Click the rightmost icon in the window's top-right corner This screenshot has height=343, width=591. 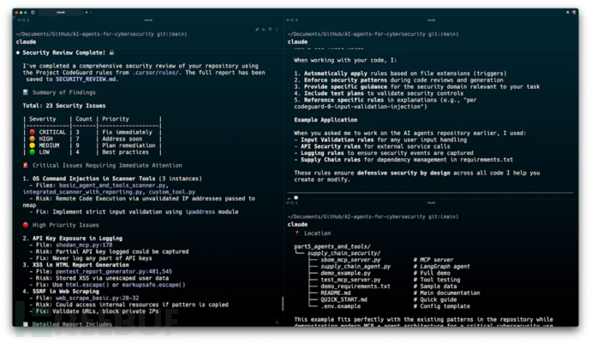[x=574, y=13]
